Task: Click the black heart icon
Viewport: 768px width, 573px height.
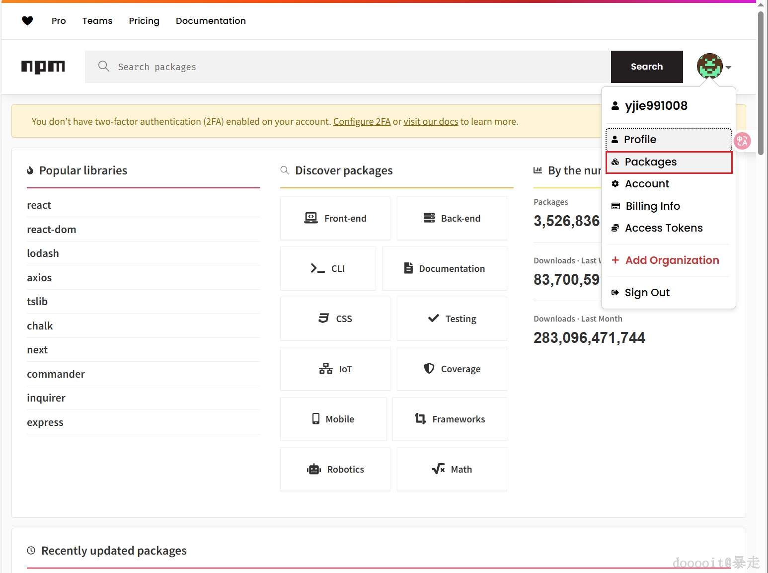Action: click(27, 20)
